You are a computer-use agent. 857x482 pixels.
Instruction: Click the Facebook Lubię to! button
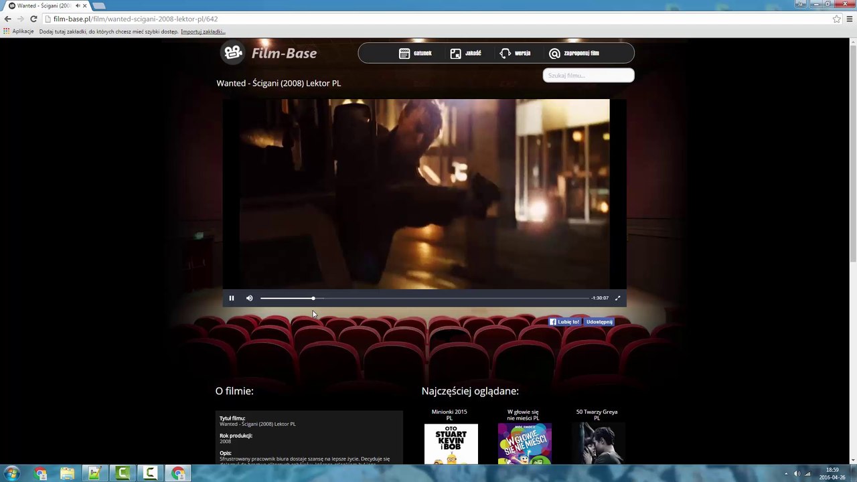point(564,322)
